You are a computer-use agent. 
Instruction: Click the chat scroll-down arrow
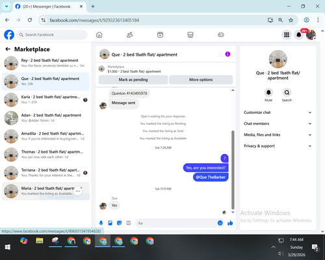click(233, 213)
